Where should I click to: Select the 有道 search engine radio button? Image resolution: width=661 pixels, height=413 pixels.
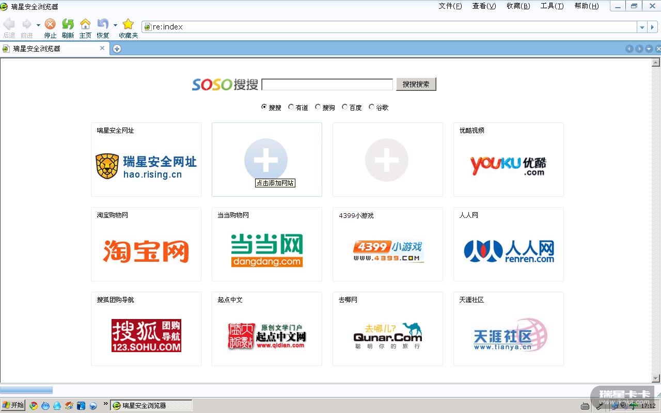(x=291, y=107)
